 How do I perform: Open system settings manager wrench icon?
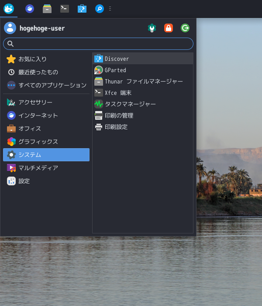(152, 28)
